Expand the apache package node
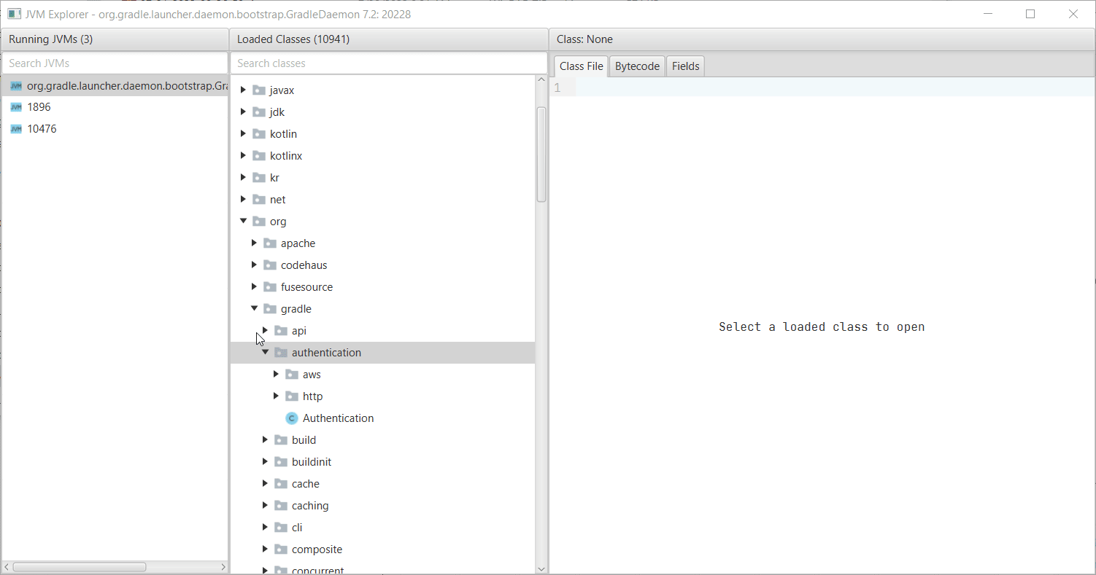Image resolution: width=1096 pixels, height=575 pixels. [x=254, y=243]
